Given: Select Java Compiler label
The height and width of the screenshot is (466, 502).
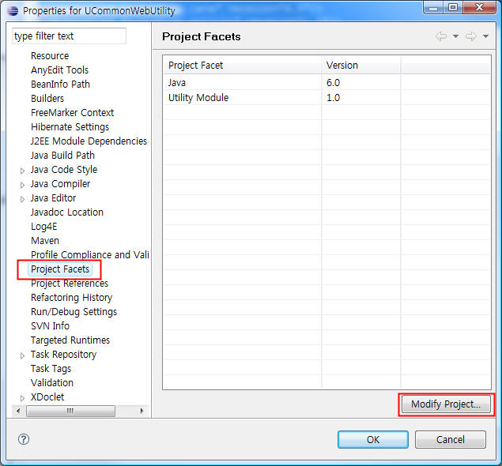Looking at the screenshot, I should click(x=61, y=183).
